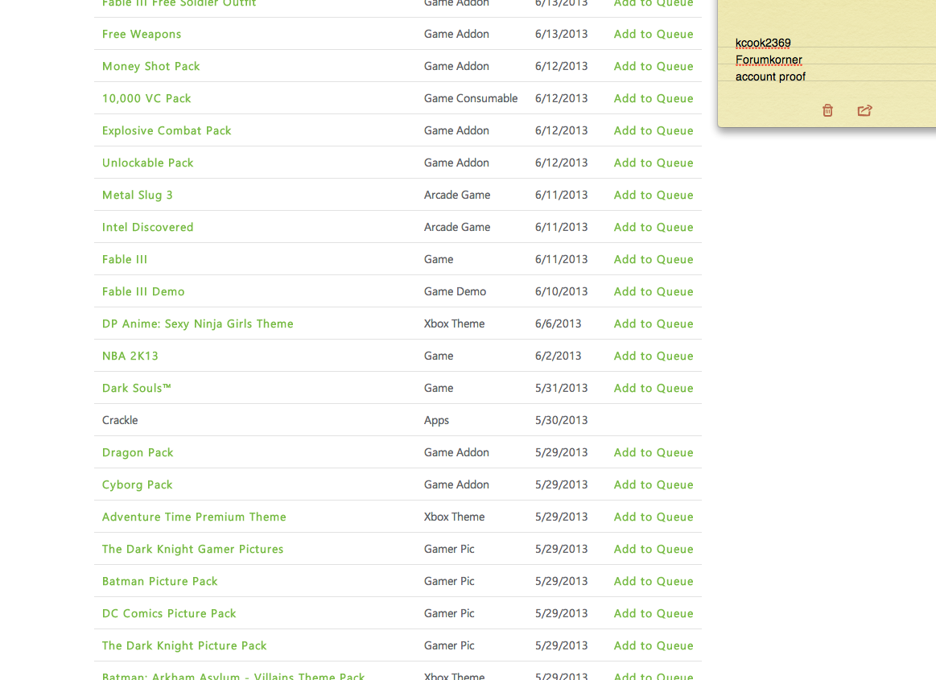Screen dimensions: 936x680
Task: Open Adventure Time Premium Theme
Action: (194, 517)
